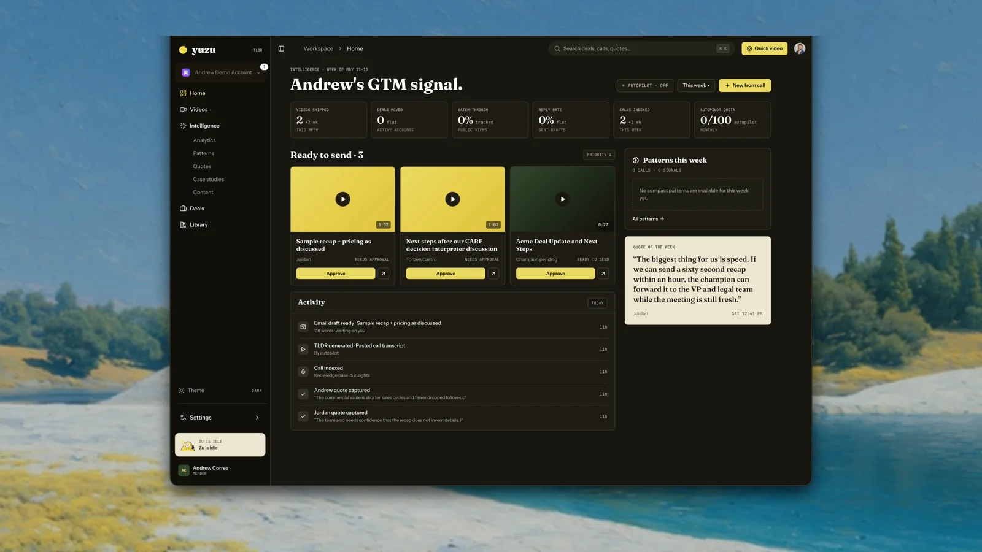The height and width of the screenshot is (552, 982).
Task: Click the Patterns this week icon
Action: pos(636,160)
